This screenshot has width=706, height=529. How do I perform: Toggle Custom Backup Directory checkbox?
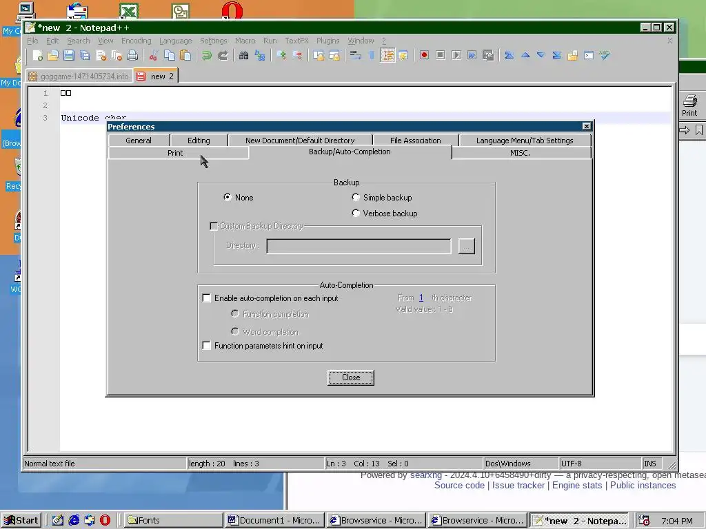coord(214,226)
